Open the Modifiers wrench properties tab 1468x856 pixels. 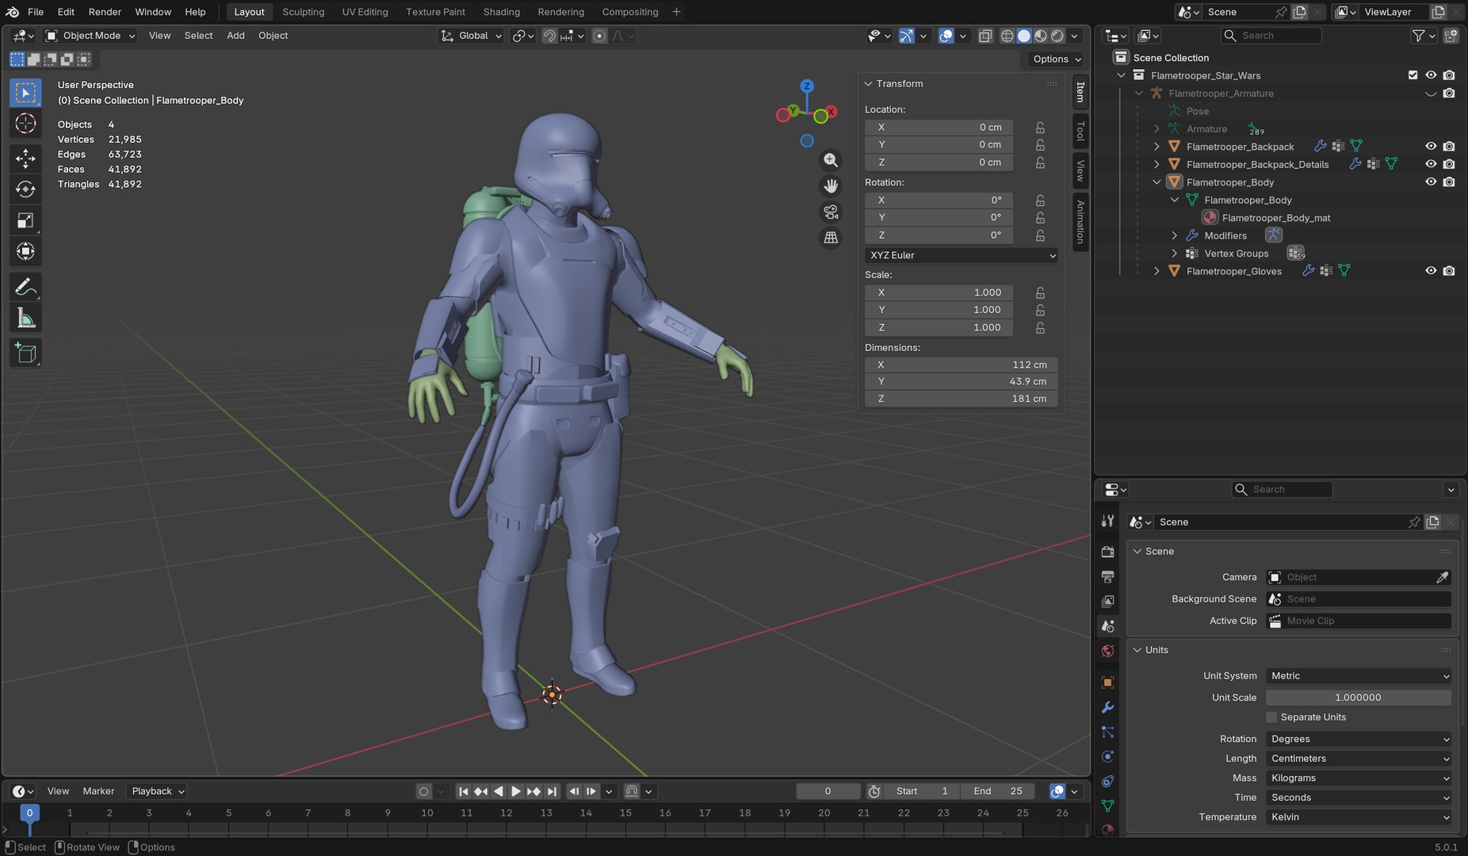pyautogui.click(x=1107, y=707)
